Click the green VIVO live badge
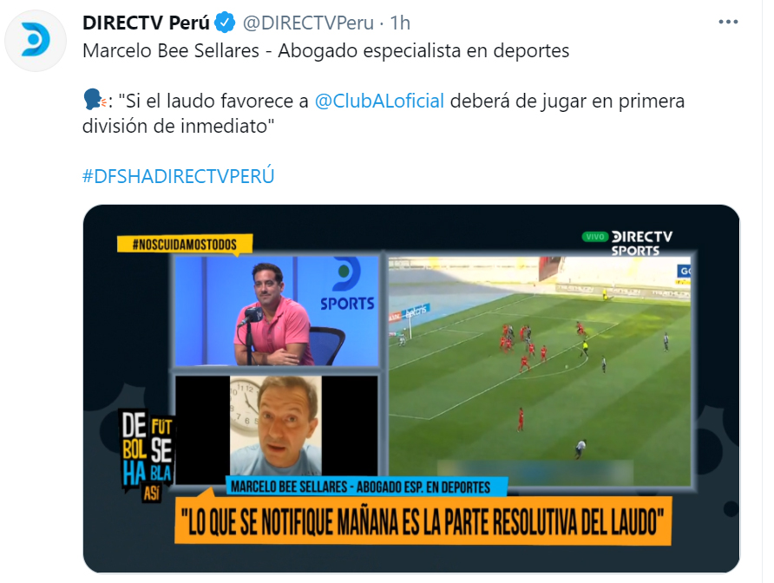The height and width of the screenshot is (583, 774). pos(594,237)
